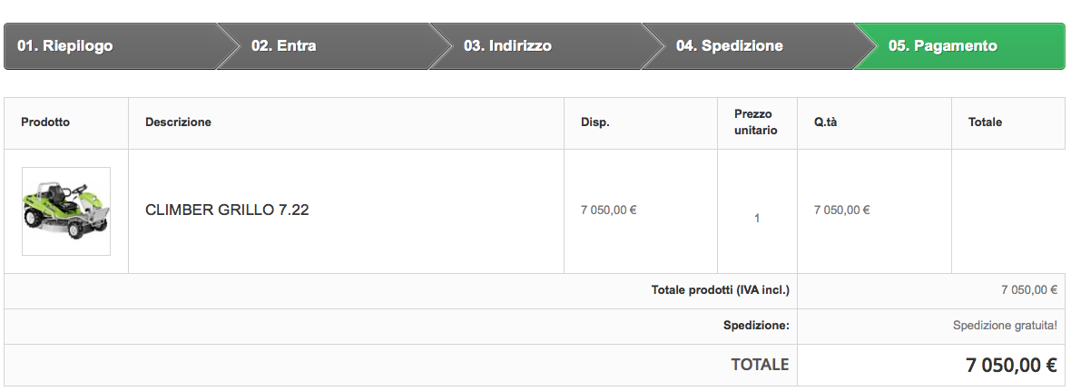Click the Q.tà column header
Image resolution: width=1071 pixels, height=391 pixels.
pos(825,122)
